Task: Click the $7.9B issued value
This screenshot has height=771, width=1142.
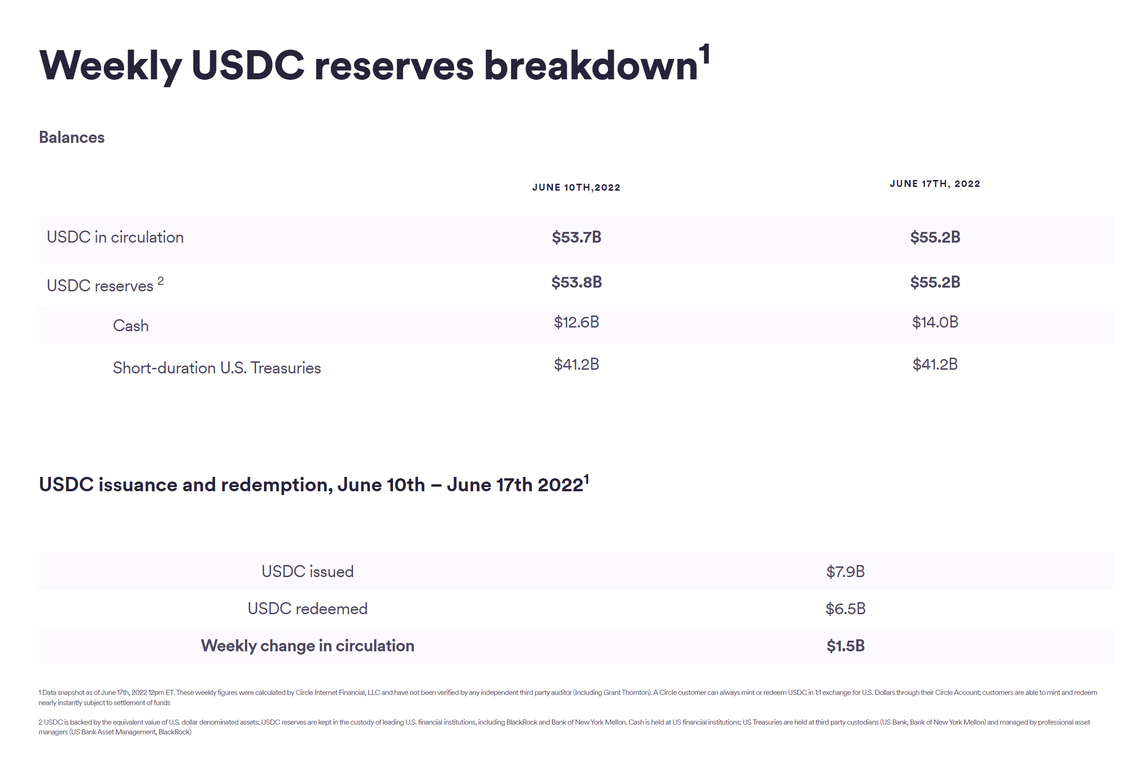Action: tap(845, 572)
